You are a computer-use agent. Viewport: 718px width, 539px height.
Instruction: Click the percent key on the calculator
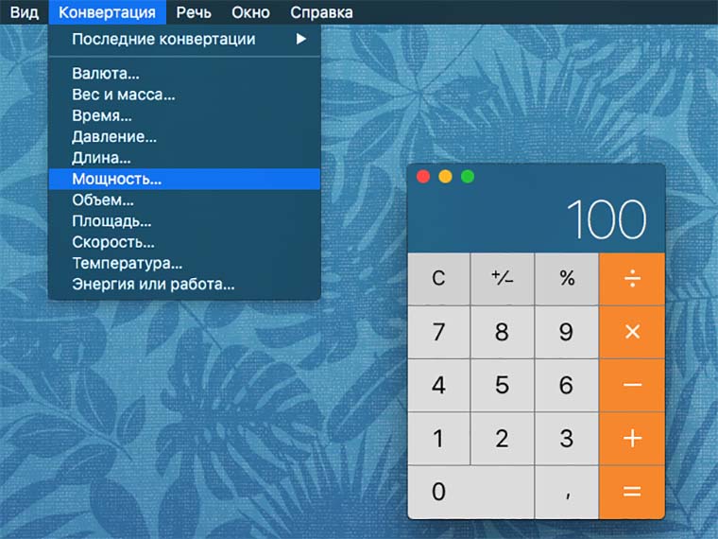click(x=567, y=278)
